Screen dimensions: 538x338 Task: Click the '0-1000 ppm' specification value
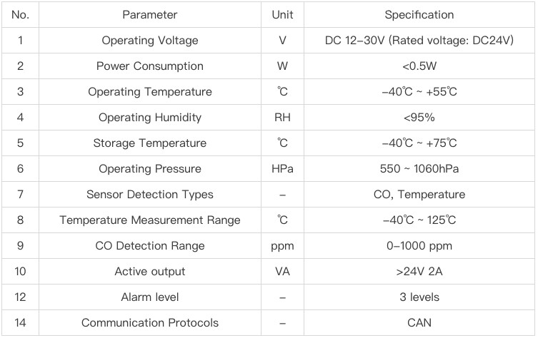point(419,245)
